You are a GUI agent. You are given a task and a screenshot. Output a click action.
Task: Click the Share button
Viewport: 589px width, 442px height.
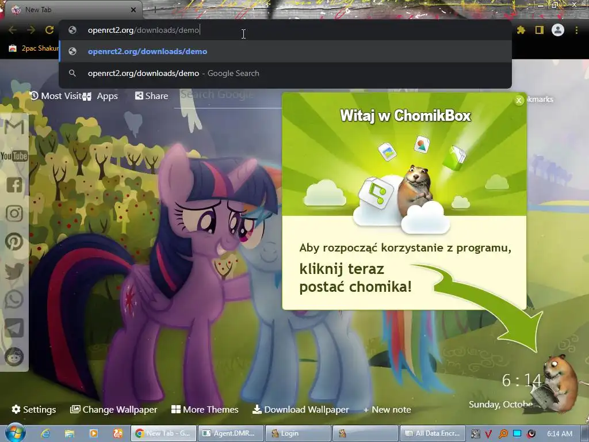pos(152,96)
